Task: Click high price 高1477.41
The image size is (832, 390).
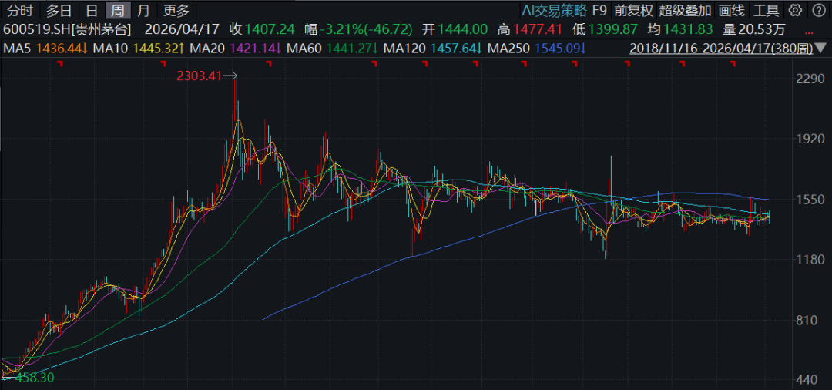Action: pos(531,29)
